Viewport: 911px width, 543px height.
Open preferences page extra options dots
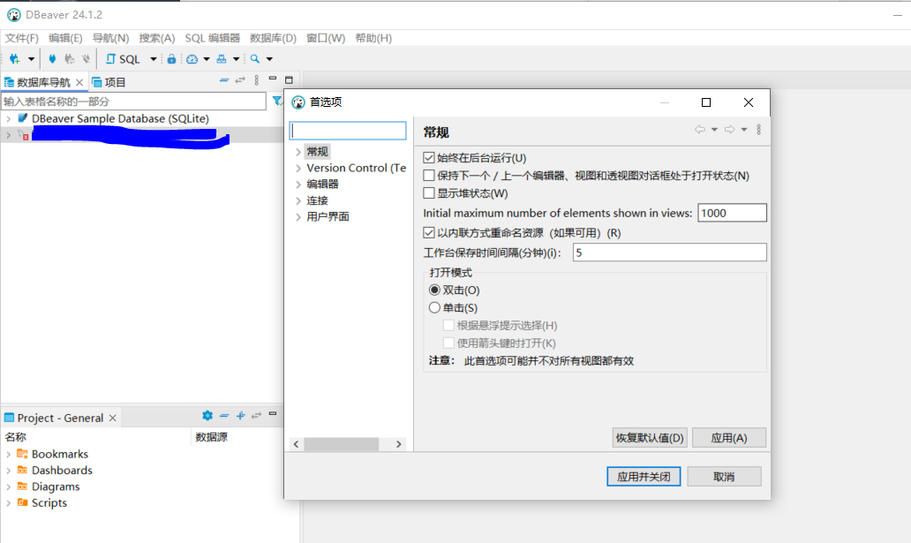point(759,129)
